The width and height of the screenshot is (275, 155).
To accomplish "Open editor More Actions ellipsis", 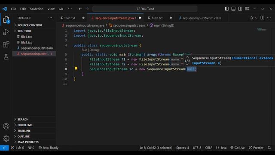I will pos(269,18).
